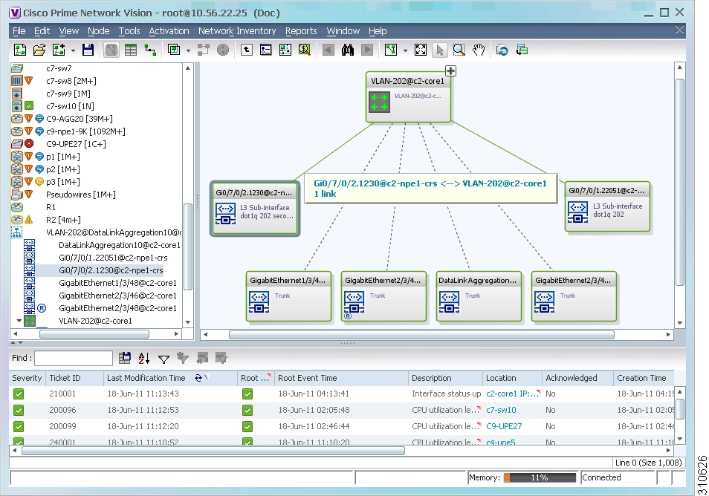Select the Pseudowires [1M+] tree item

pos(80,195)
